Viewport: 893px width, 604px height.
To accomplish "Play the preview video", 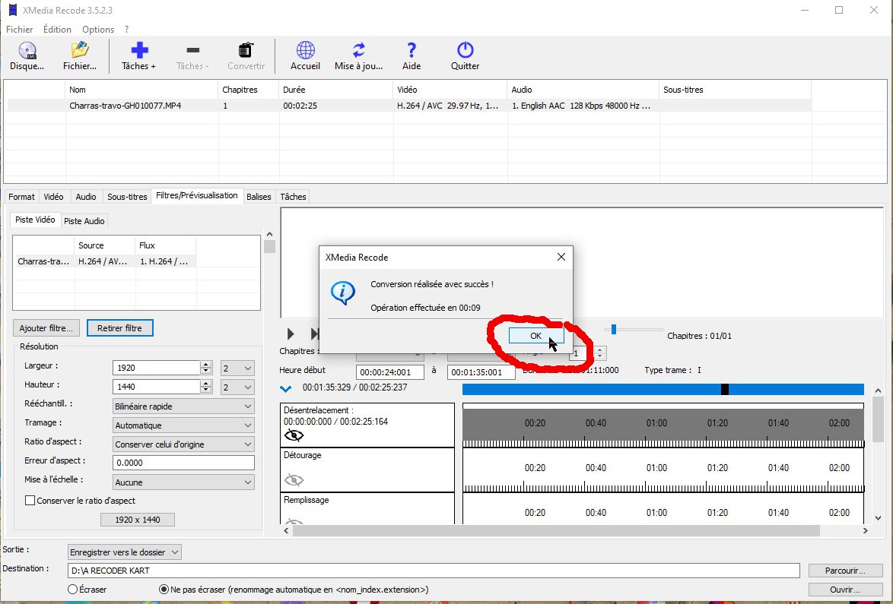I will point(291,334).
